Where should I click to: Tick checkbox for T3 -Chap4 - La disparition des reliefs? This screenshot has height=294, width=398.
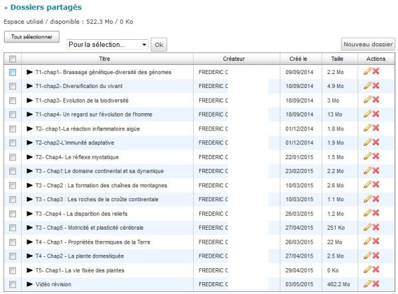13,213
